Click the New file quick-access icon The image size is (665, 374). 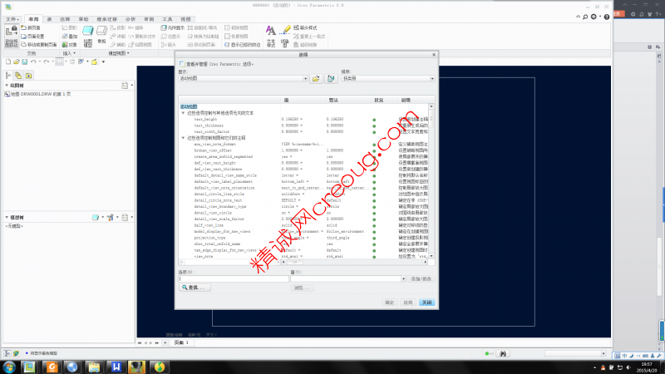tap(8, 62)
